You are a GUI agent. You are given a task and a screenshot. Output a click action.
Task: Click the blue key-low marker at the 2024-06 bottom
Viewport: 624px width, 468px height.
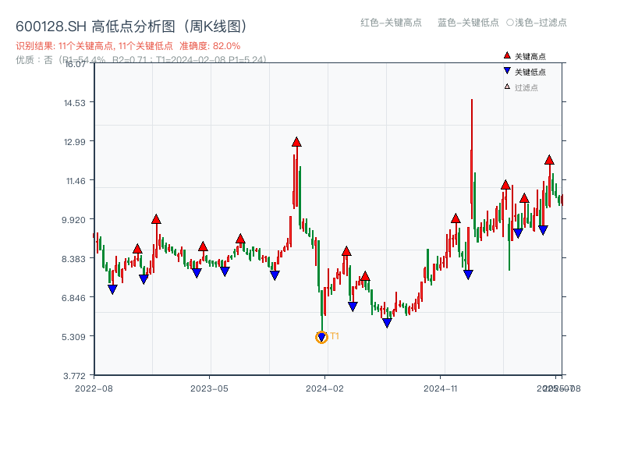click(x=388, y=321)
